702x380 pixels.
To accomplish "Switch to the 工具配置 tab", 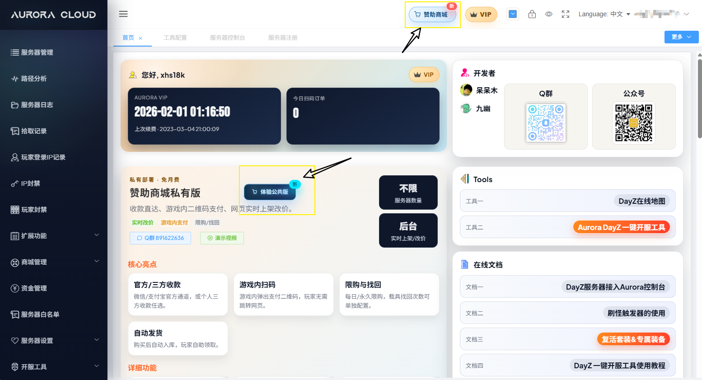I will (175, 38).
